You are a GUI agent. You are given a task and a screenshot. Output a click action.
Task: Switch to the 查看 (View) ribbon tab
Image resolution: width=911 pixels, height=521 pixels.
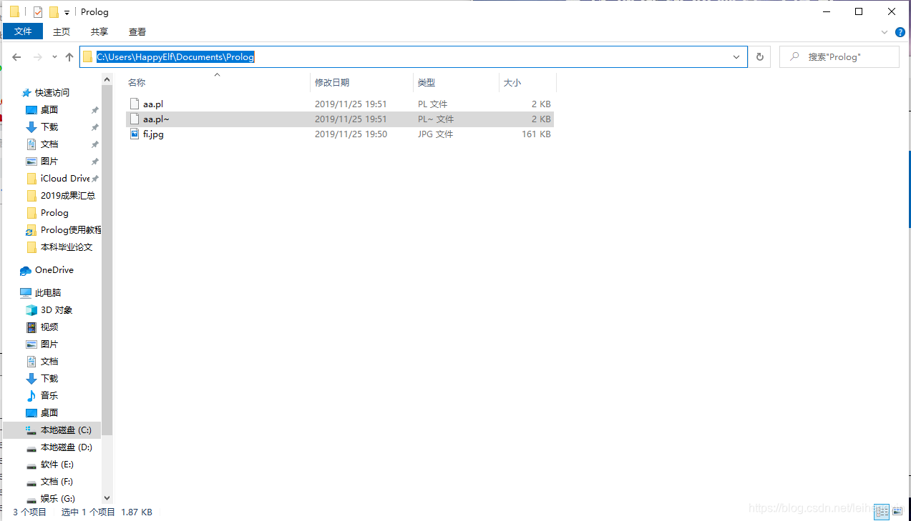point(137,31)
